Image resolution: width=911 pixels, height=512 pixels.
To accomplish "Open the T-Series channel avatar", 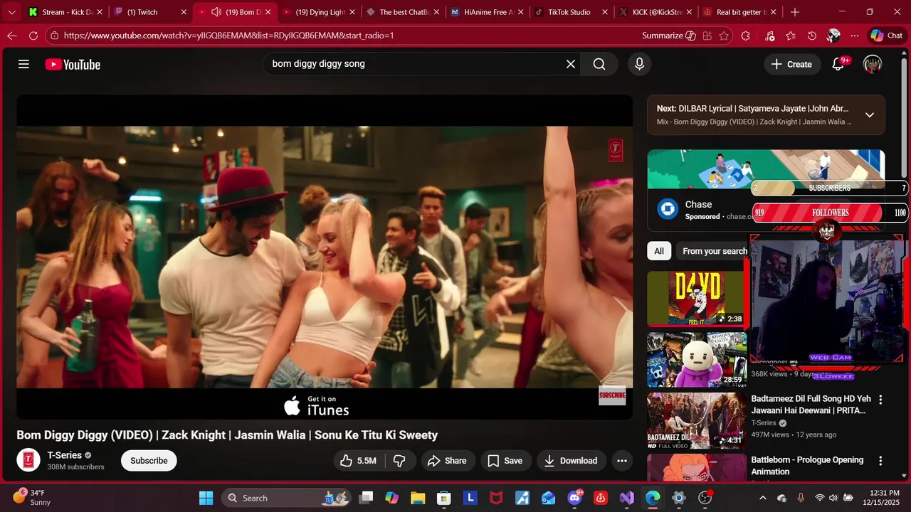I will click(x=28, y=460).
